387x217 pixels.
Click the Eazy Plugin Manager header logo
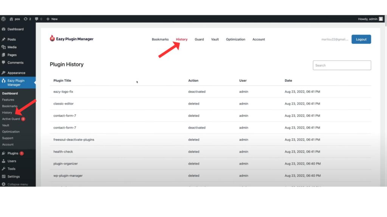pos(71,39)
